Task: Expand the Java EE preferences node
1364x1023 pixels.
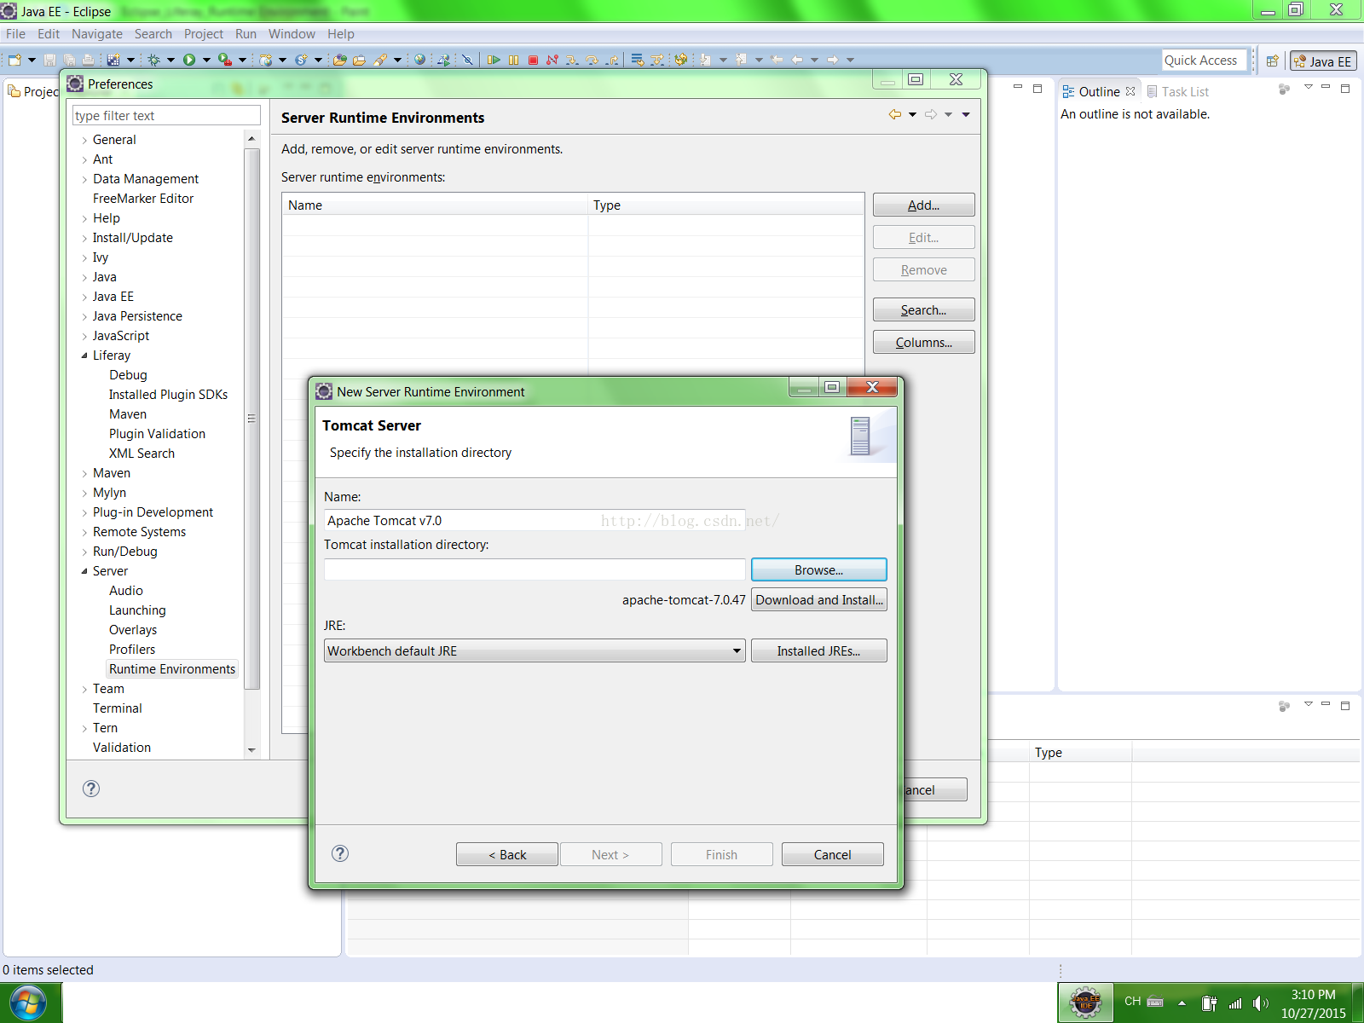Action: (84, 297)
